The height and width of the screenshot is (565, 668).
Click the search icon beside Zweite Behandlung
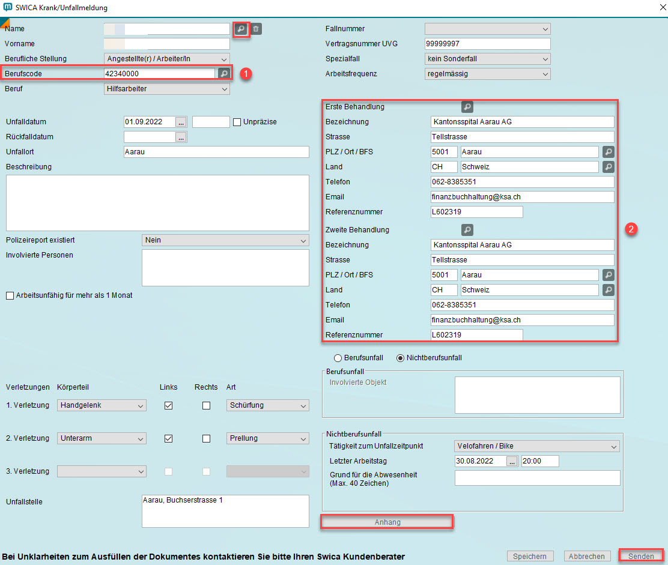click(x=467, y=230)
